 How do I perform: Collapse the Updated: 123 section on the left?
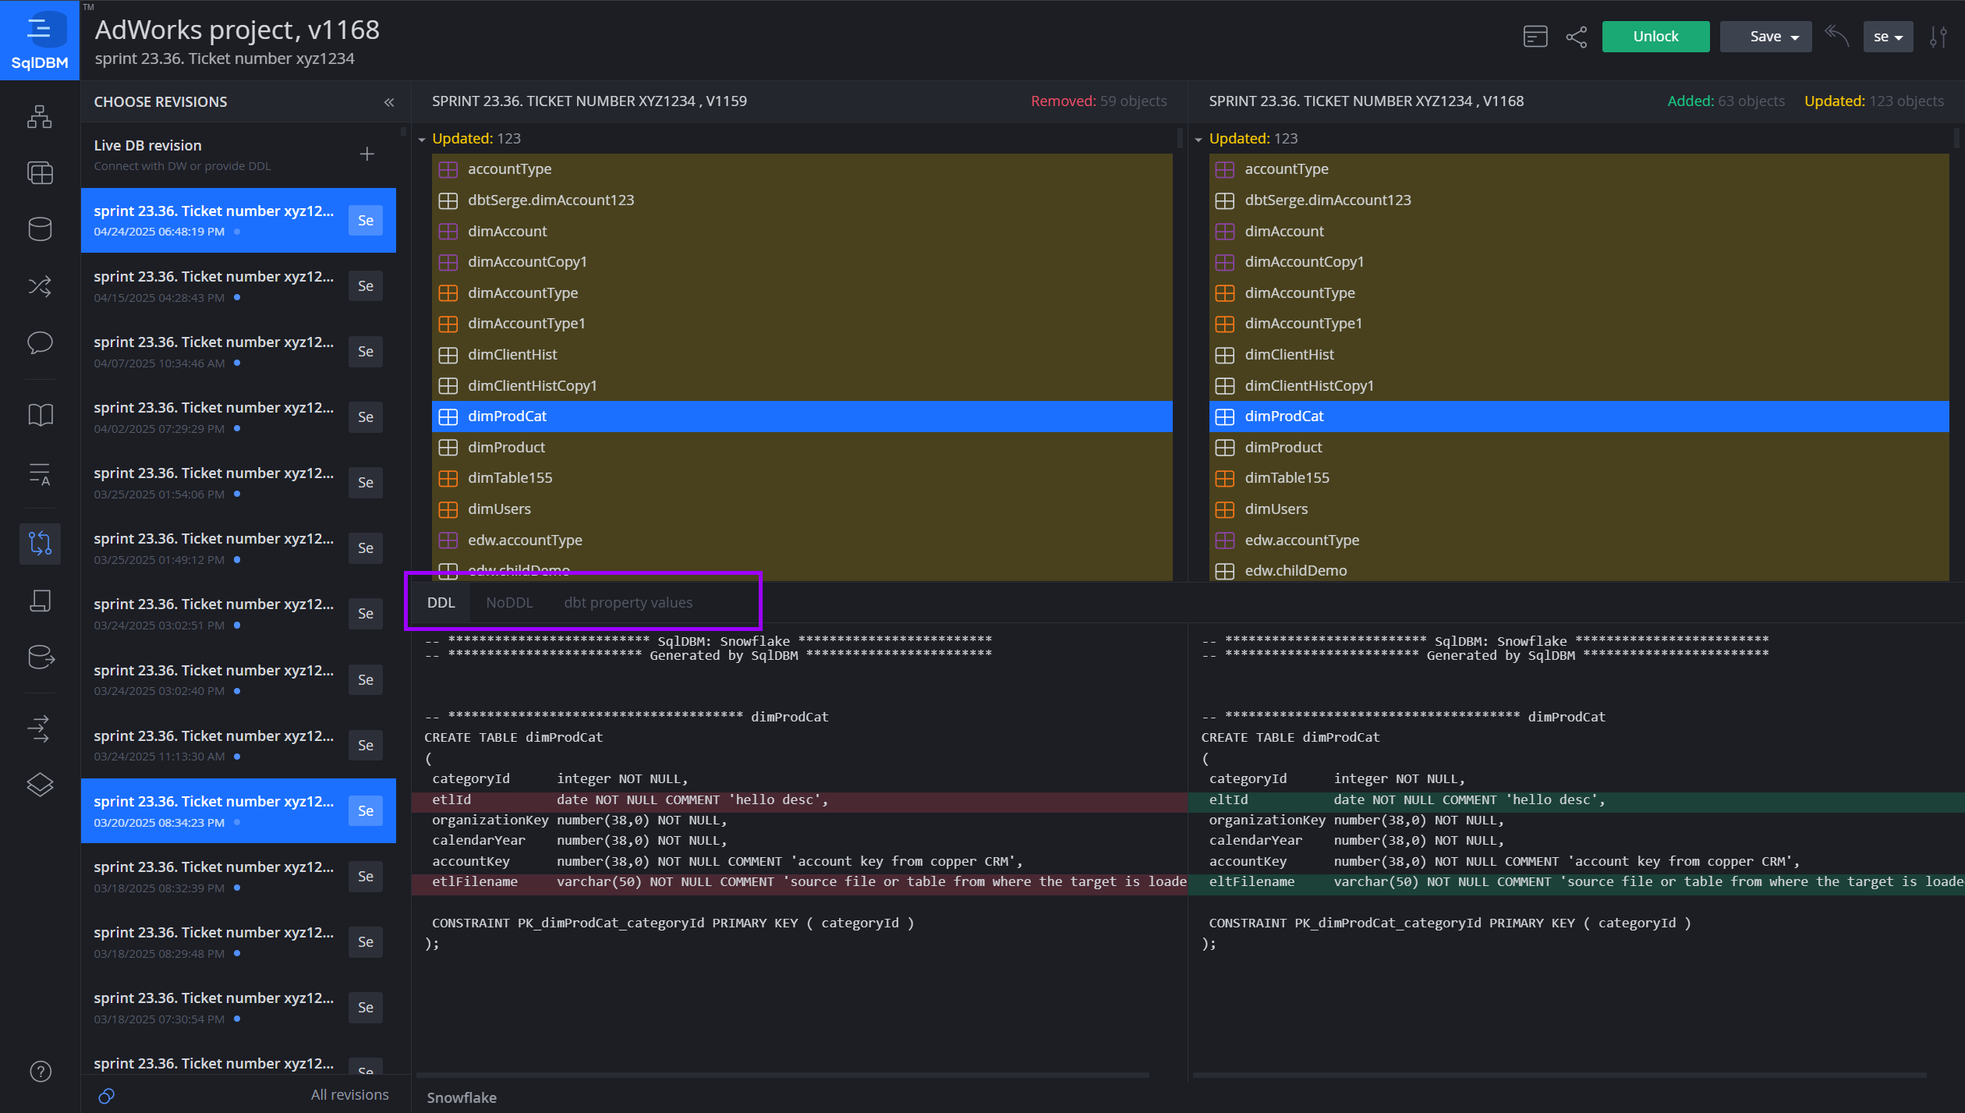coord(422,138)
